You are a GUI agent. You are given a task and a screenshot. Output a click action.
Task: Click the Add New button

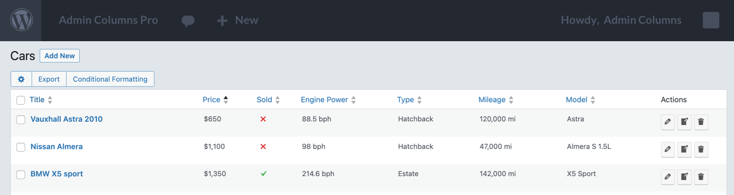pos(60,56)
